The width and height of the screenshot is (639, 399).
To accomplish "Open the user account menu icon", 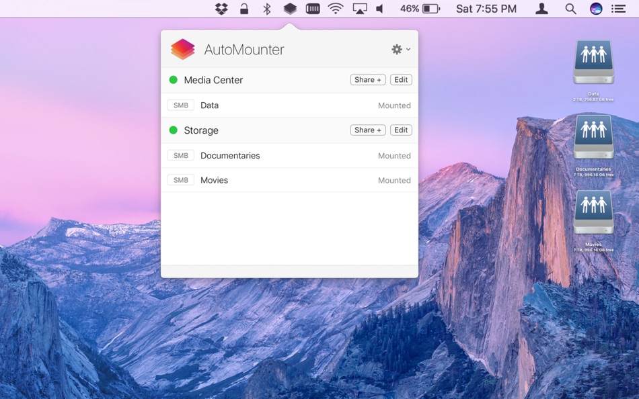I will (x=541, y=9).
